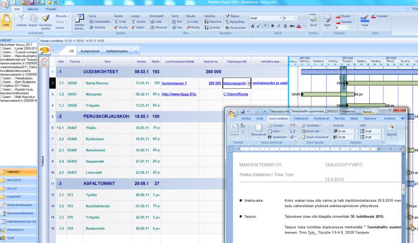Open Sarakkeet columns dropdown in Word window

click(x=278, y=137)
